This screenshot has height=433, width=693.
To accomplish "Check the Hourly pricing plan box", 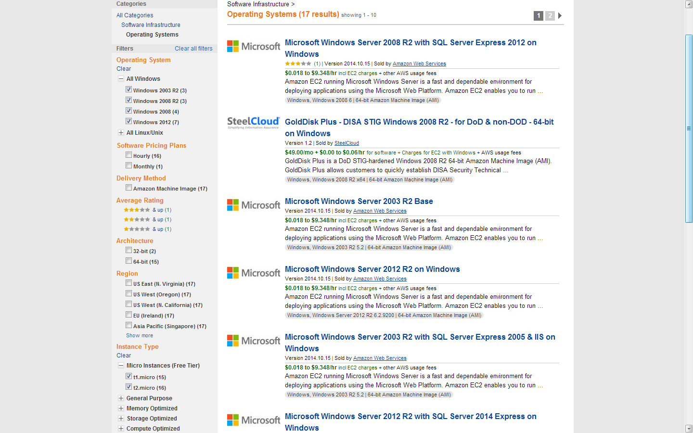I will 128,155.
